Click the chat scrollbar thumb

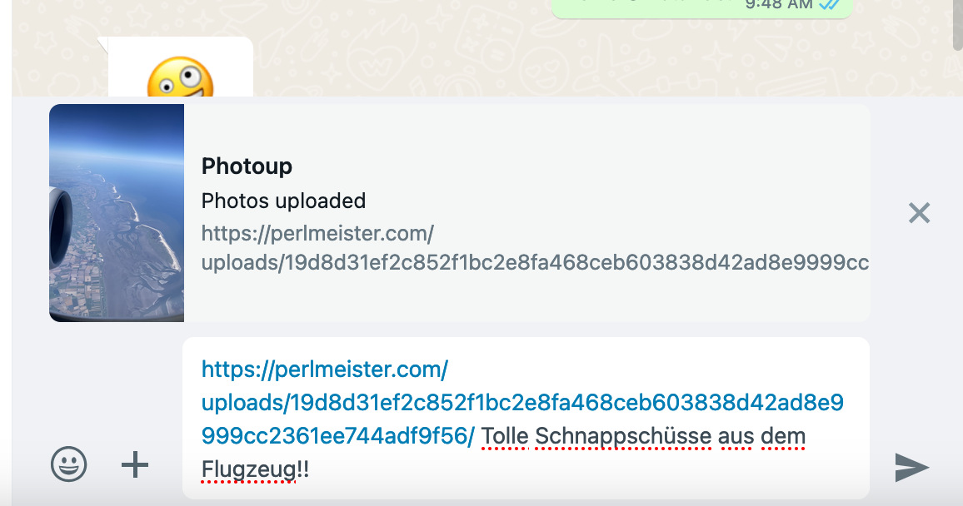pos(957,24)
